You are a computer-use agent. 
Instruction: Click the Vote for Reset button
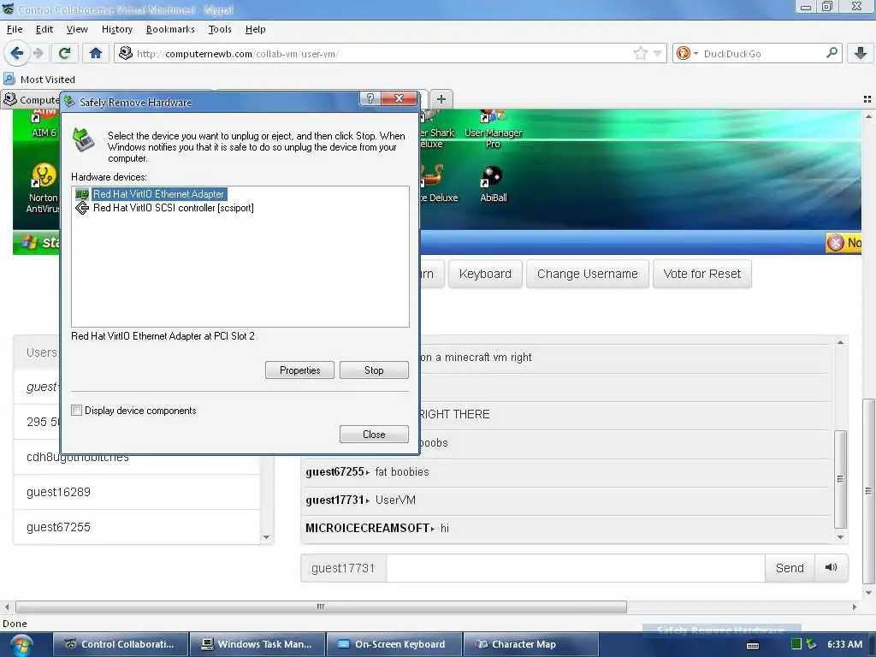click(701, 274)
